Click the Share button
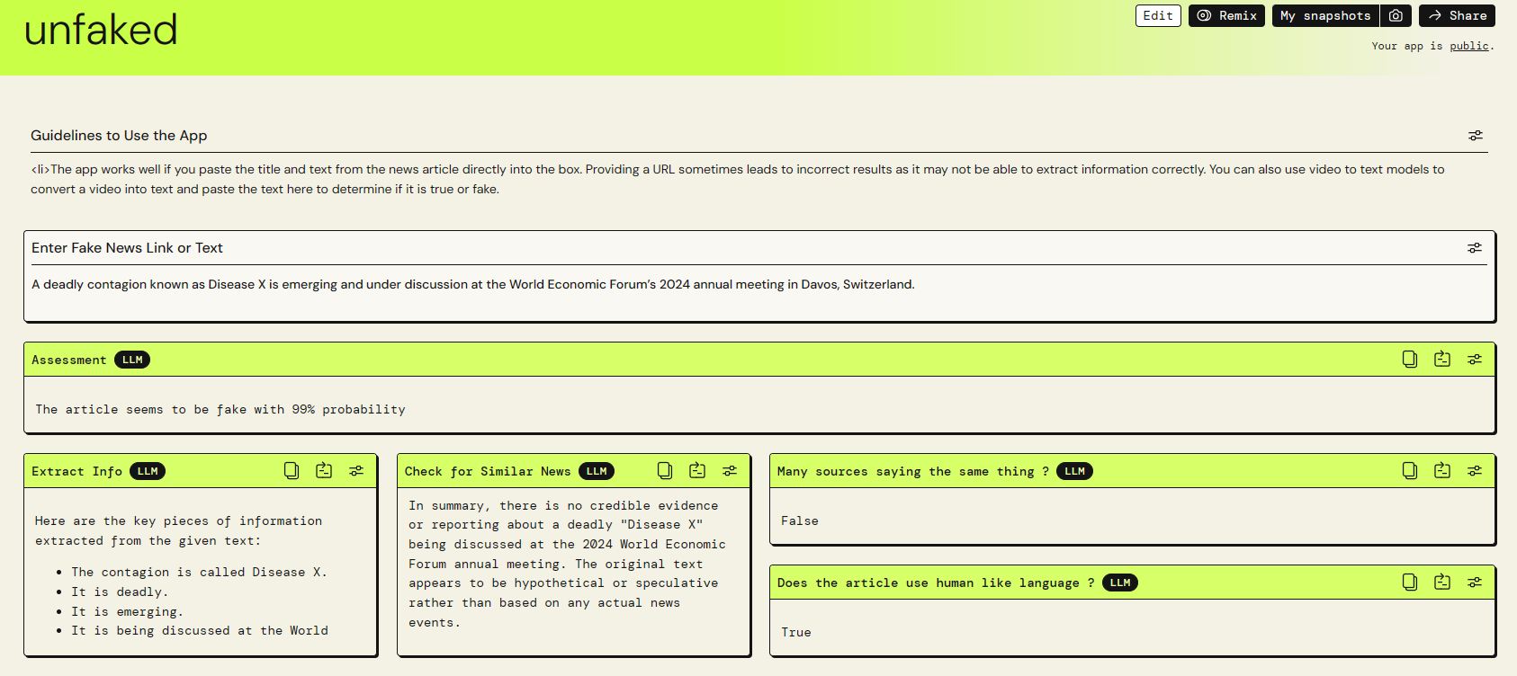Viewport: 1517px width, 676px height. click(1457, 16)
